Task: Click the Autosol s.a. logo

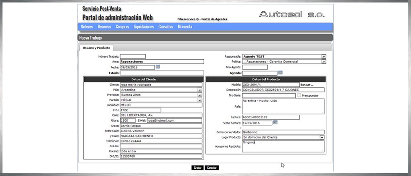Action: tap(291, 14)
